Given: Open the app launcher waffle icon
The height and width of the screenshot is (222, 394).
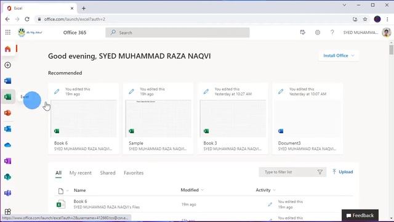Looking at the screenshot, I should pyautogui.click(x=8, y=32).
